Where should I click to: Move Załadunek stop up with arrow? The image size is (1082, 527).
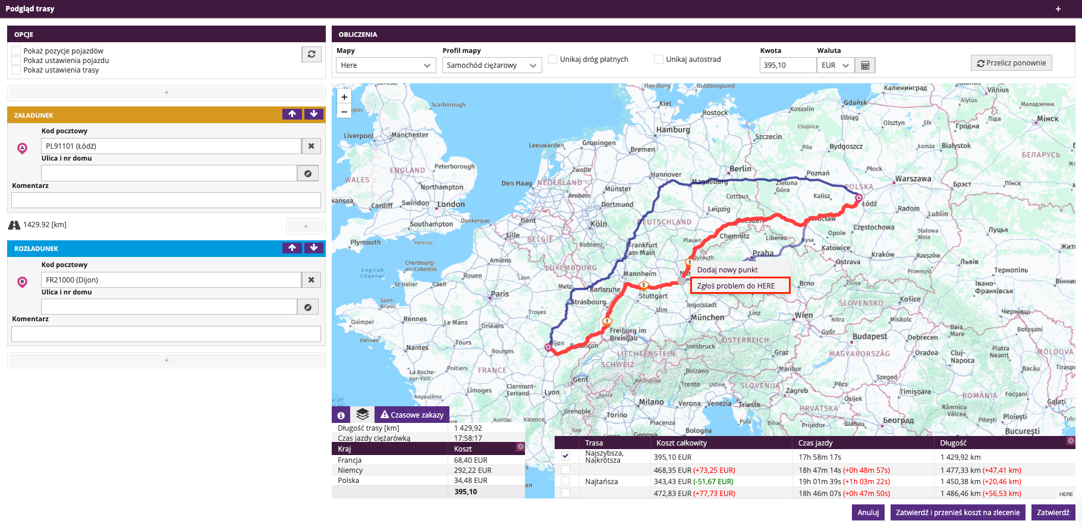click(x=292, y=114)
